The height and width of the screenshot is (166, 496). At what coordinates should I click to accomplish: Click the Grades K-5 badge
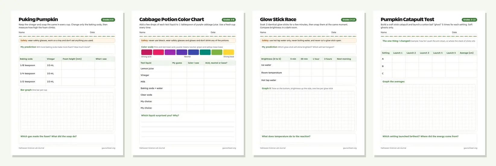click(108, 20)
